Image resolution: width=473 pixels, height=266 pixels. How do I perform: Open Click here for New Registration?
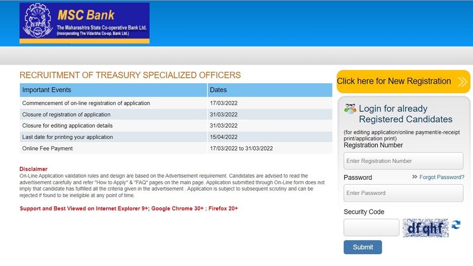click(404, 81)
